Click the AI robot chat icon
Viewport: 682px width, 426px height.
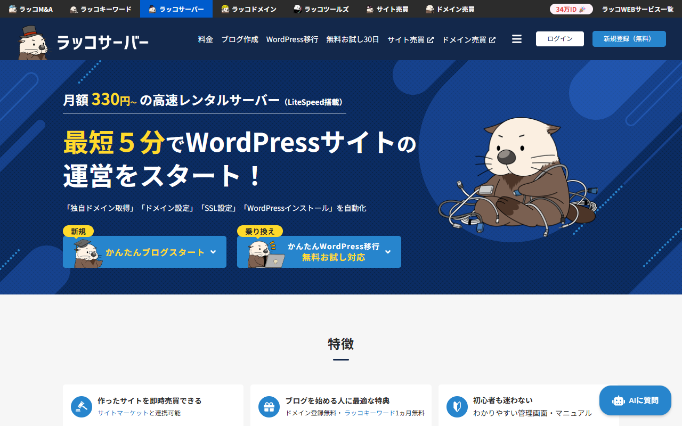pyautogui.click(x=618, y=400)
